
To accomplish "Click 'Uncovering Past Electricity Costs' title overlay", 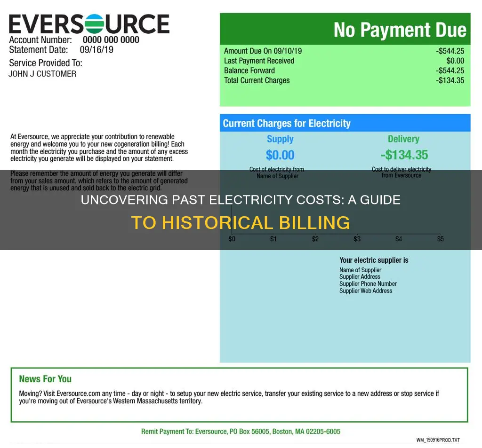I will tap(241, 200).
